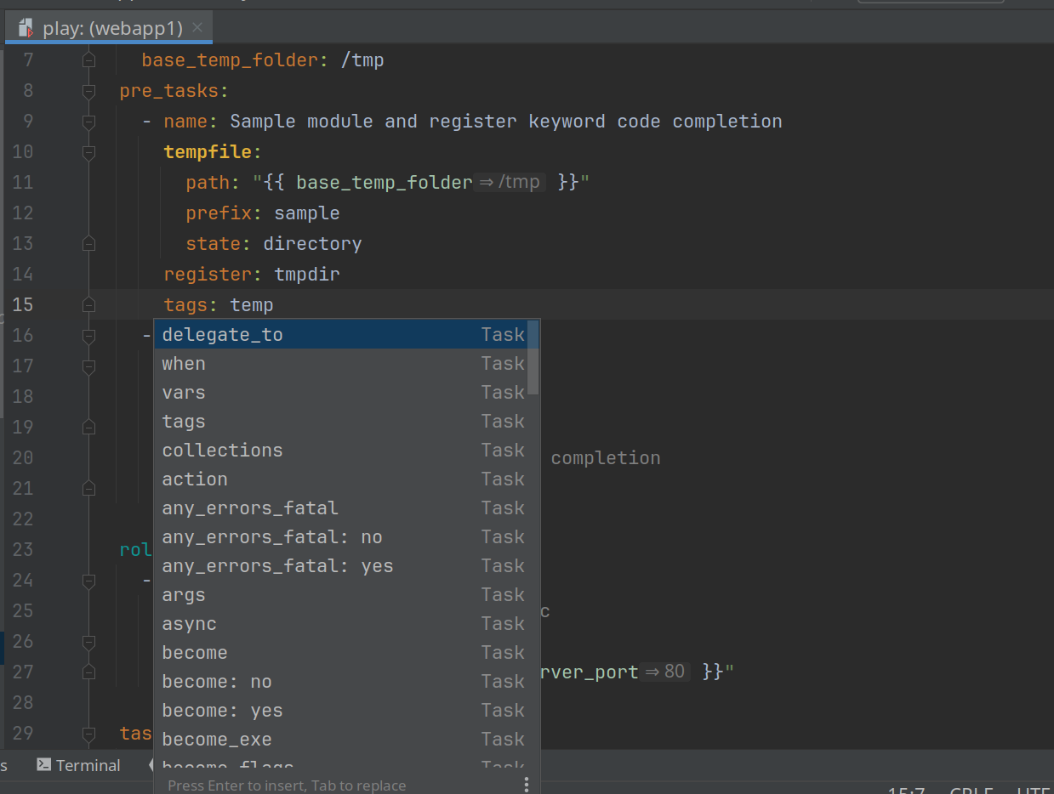Collapse the tempfile block at line 10
Image resolution: width=1054 pixels, height=794 pixels.
(88, 152)
